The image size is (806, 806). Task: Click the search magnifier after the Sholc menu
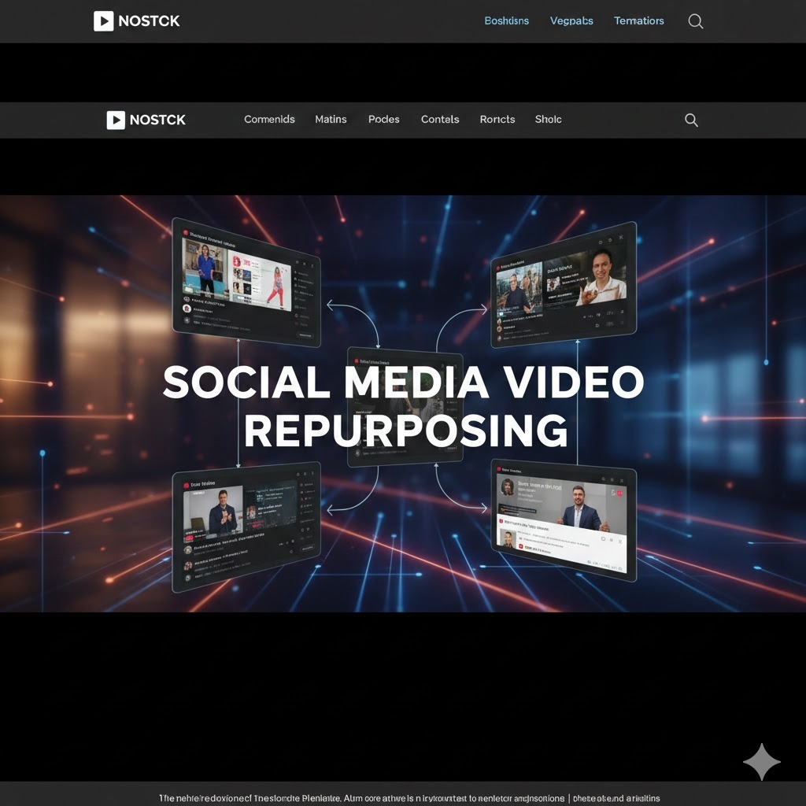point(691,120)
